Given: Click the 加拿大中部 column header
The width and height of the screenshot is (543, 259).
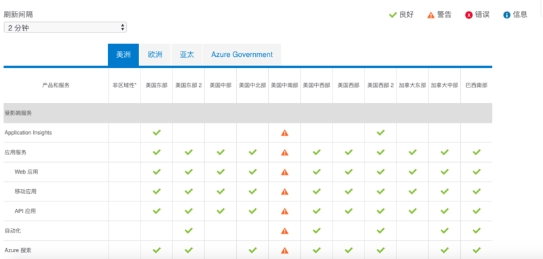Looking at the screenshot, I should click(x=445, y=85).
